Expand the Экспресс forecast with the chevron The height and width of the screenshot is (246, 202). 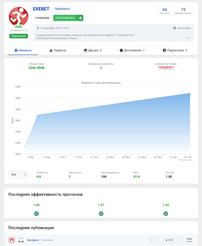click(x=151, y=240)
